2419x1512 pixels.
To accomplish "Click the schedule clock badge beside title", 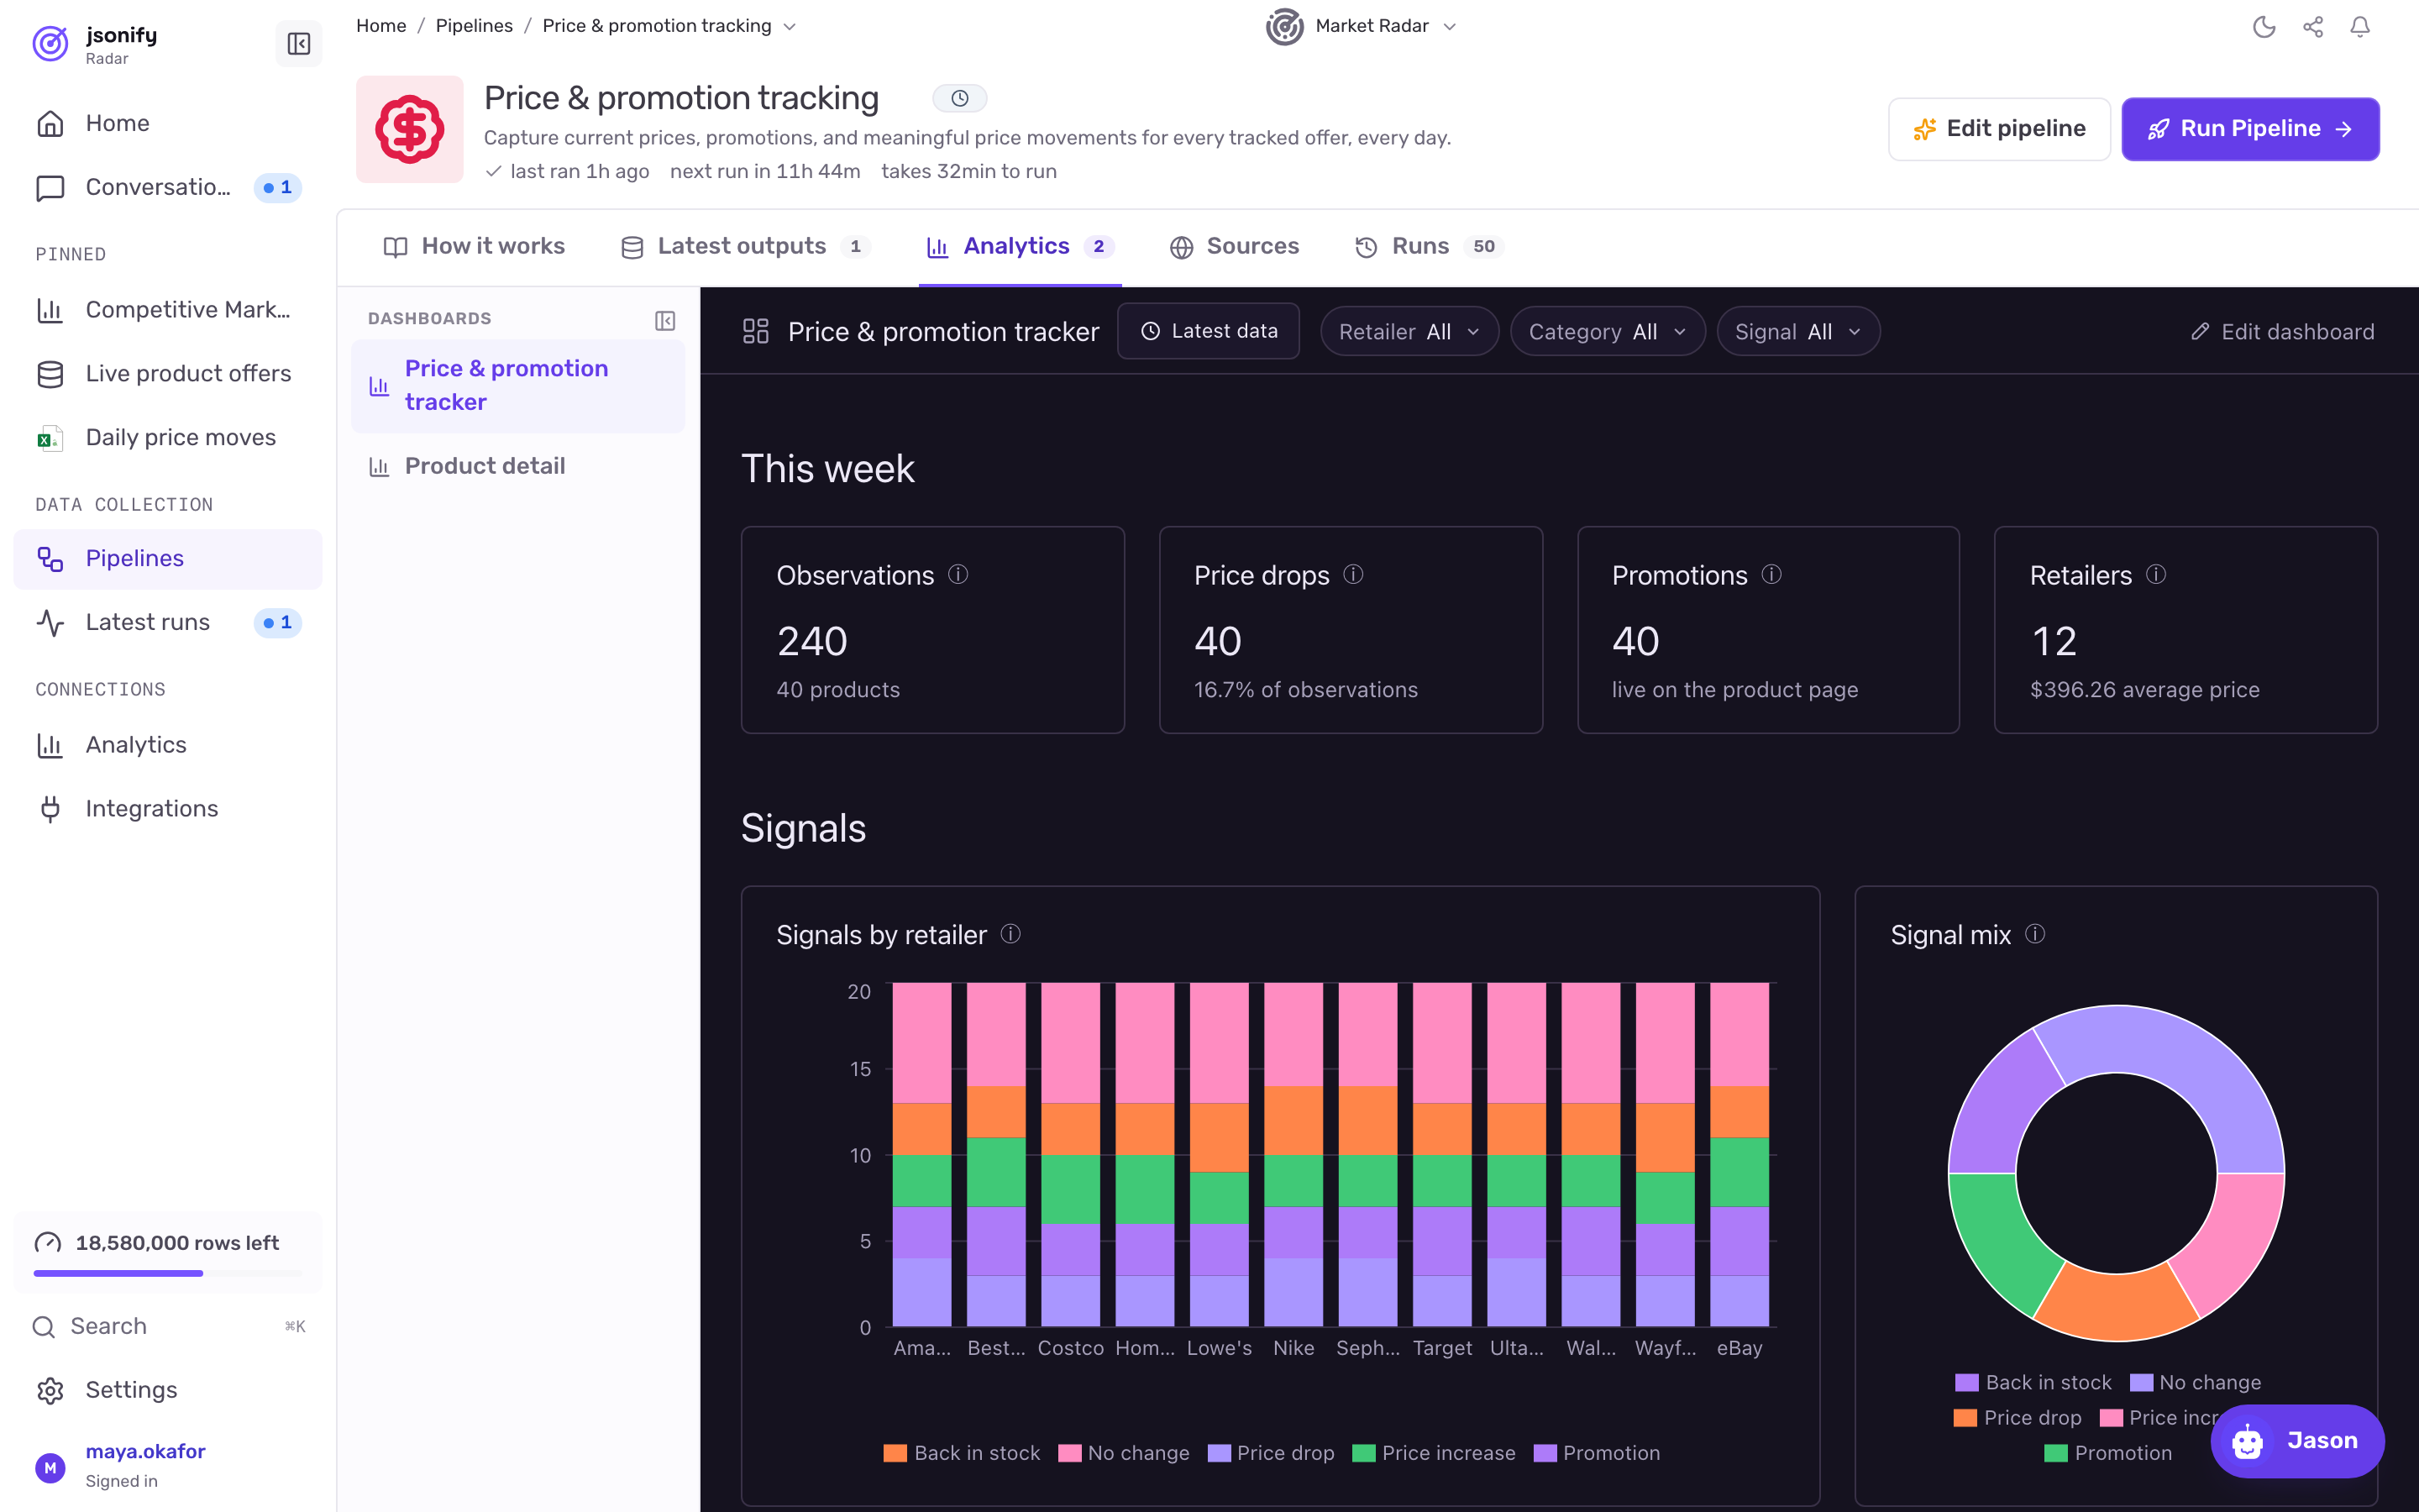I will click(x=959, y=98).
